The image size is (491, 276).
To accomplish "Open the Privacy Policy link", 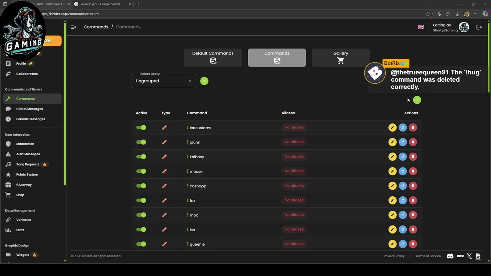I will [394, 256].
